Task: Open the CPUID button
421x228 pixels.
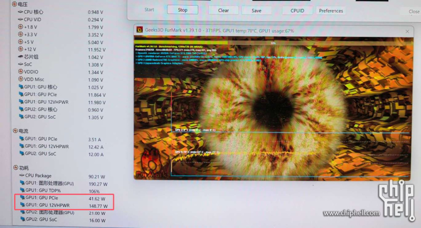Action: [297, 11]
